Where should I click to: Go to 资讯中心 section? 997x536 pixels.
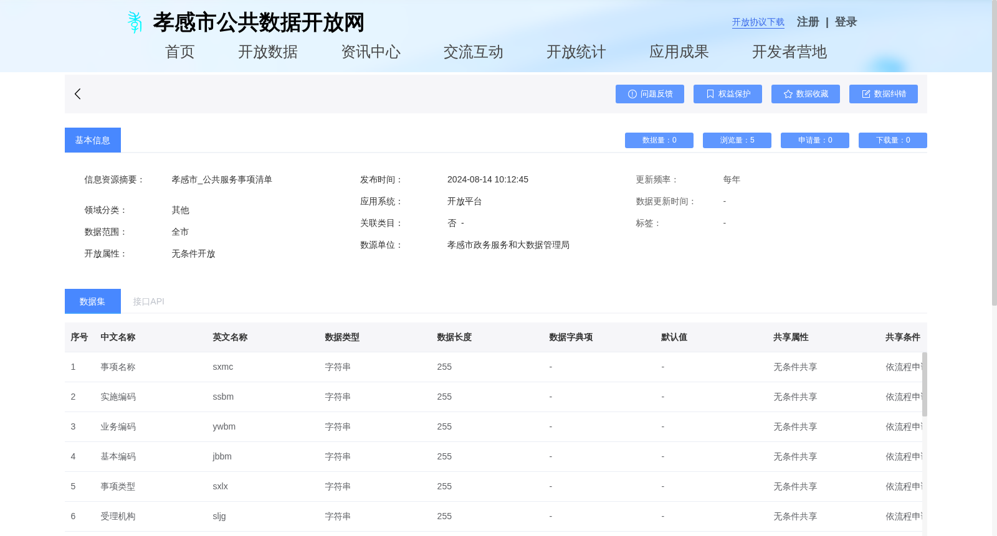(371, 52)
